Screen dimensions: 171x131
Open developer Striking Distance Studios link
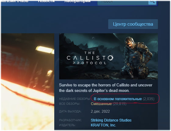(x=111, y=120)
